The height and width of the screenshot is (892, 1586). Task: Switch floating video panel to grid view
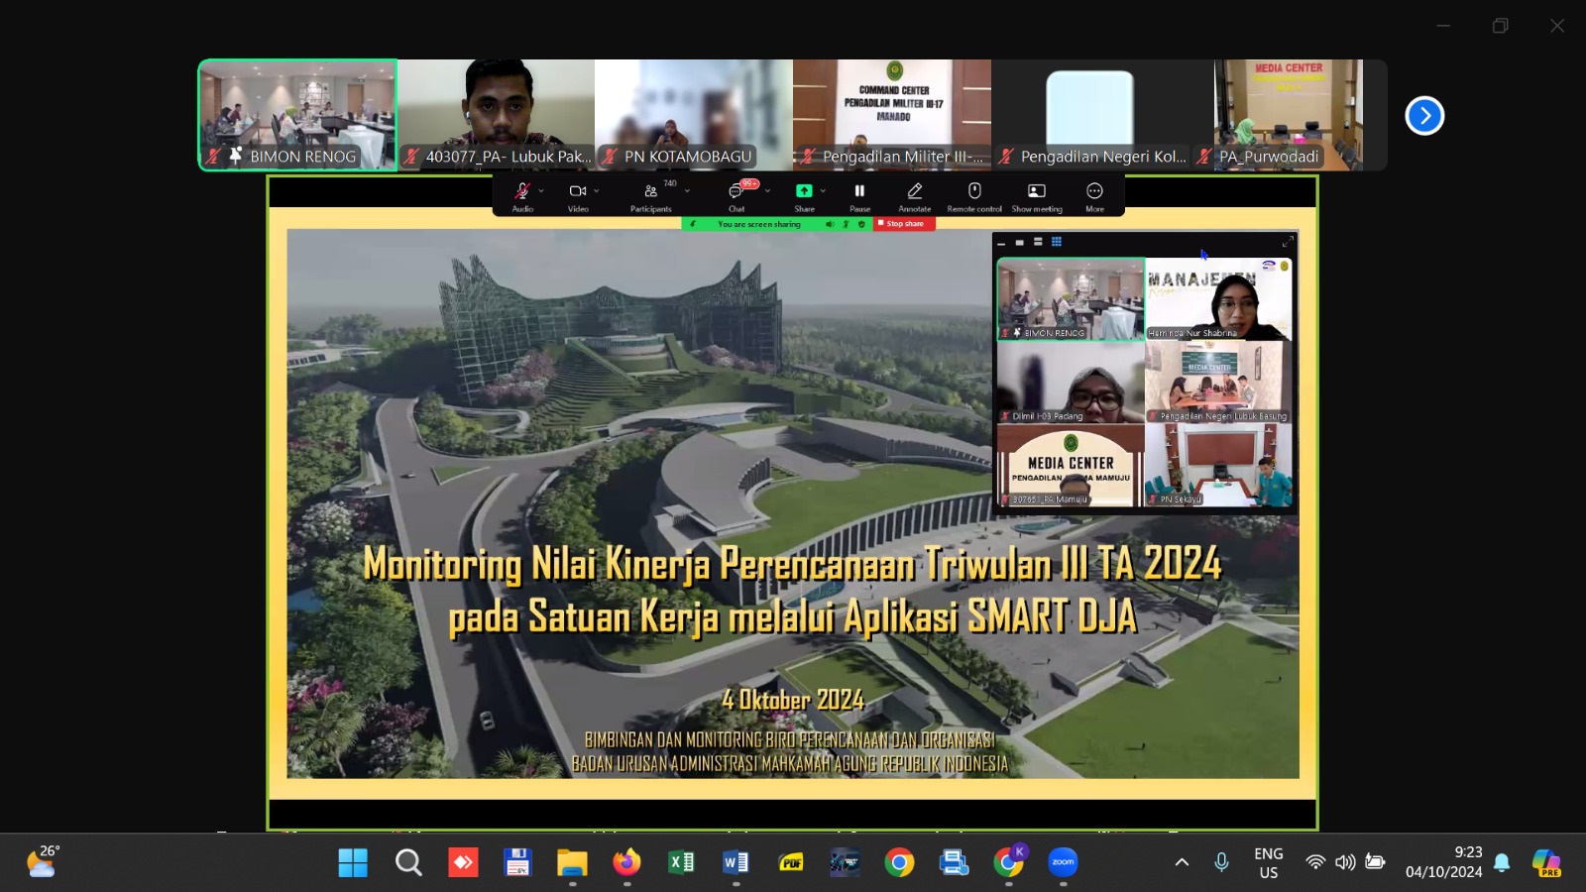pyautogui.click(x=1057, y=242)
